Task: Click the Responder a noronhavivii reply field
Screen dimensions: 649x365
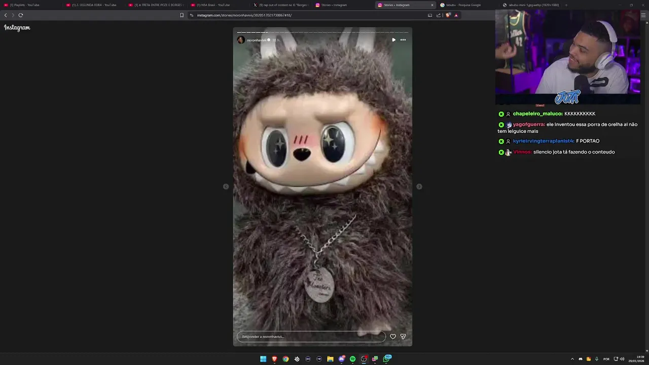Action: click(311, 337)
